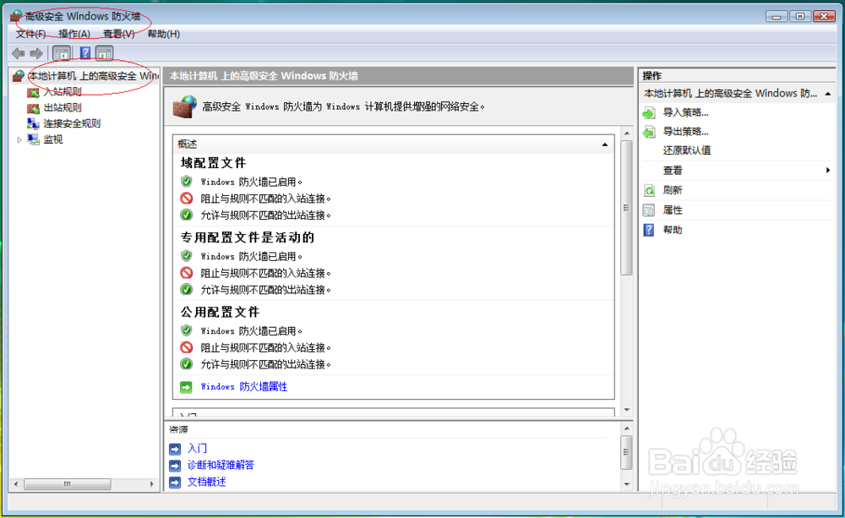
Task: Collapse the 概述 section header
Action: pos(605,143)
